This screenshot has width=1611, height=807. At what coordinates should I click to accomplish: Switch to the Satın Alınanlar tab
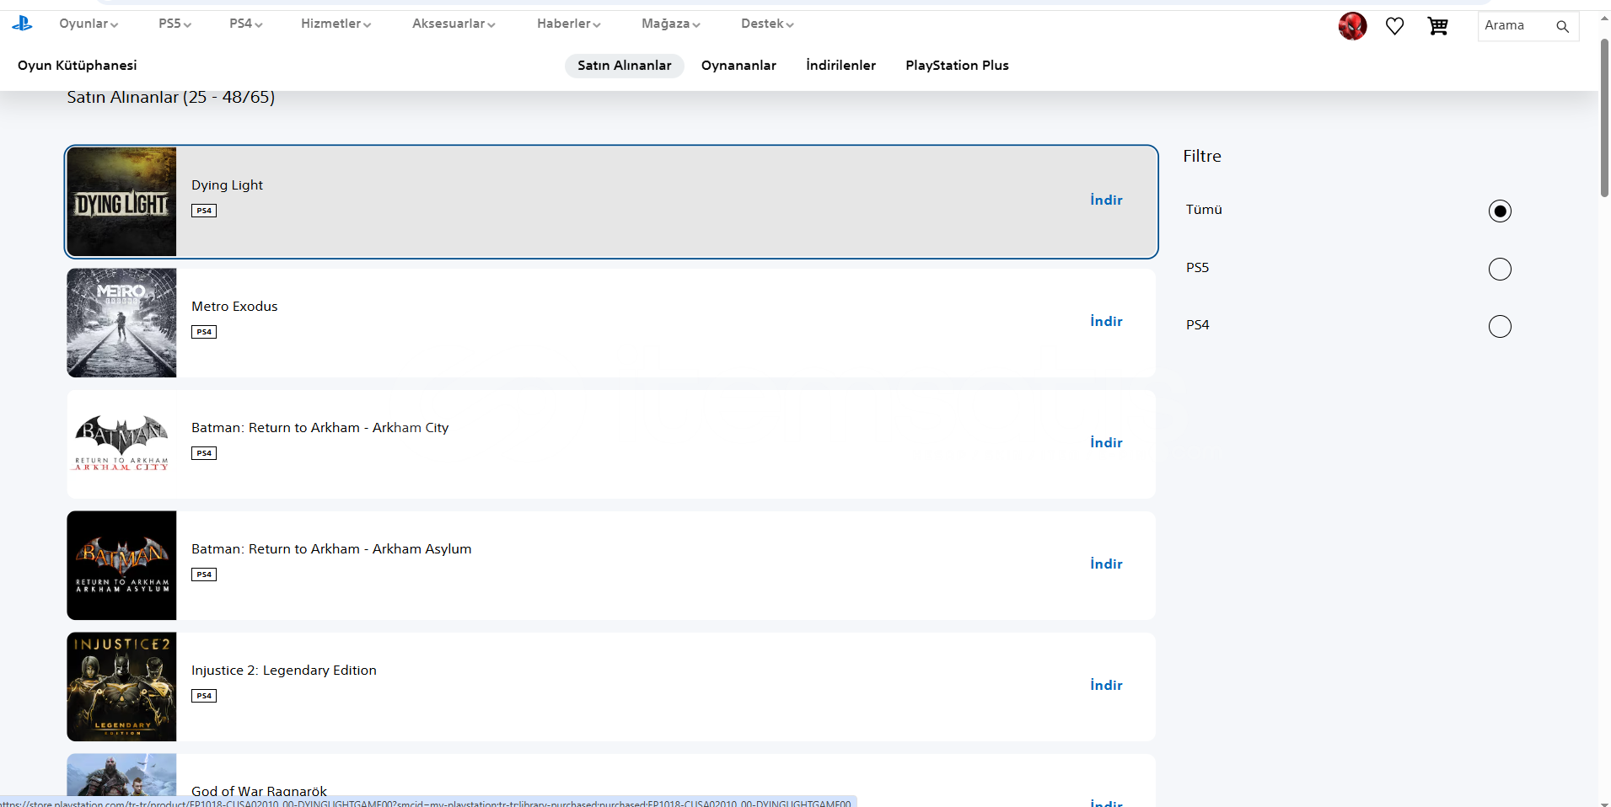pyautogui.click(x=625, y=66)
